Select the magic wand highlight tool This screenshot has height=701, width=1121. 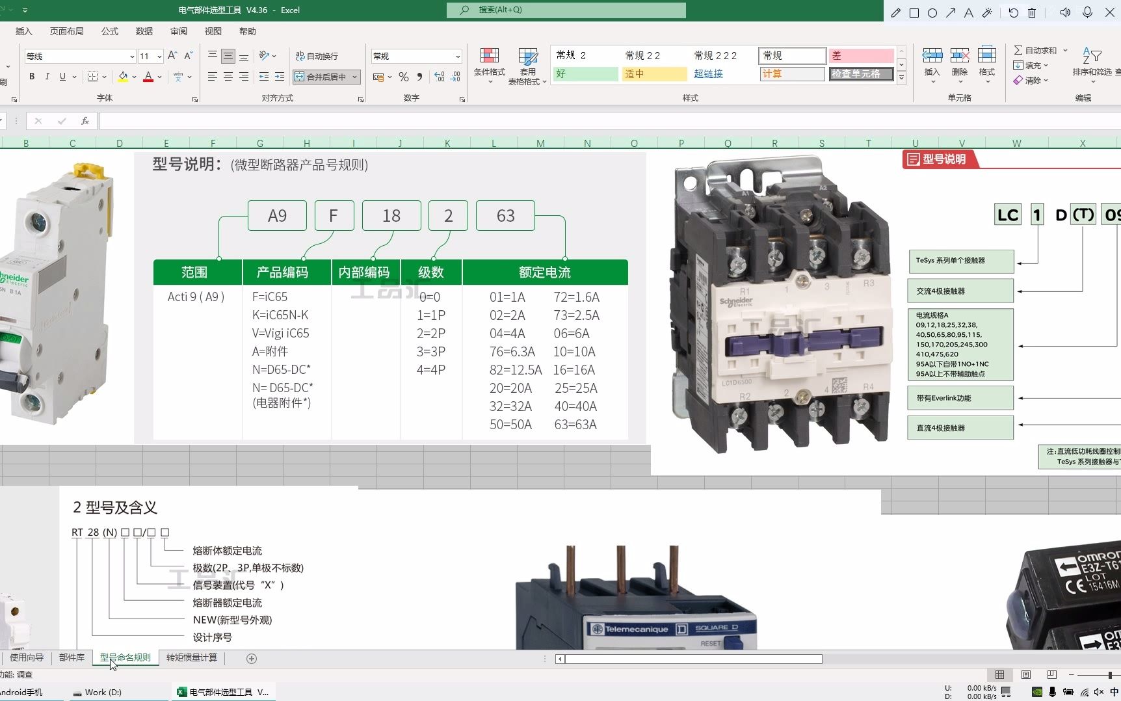tap(987, 12)
